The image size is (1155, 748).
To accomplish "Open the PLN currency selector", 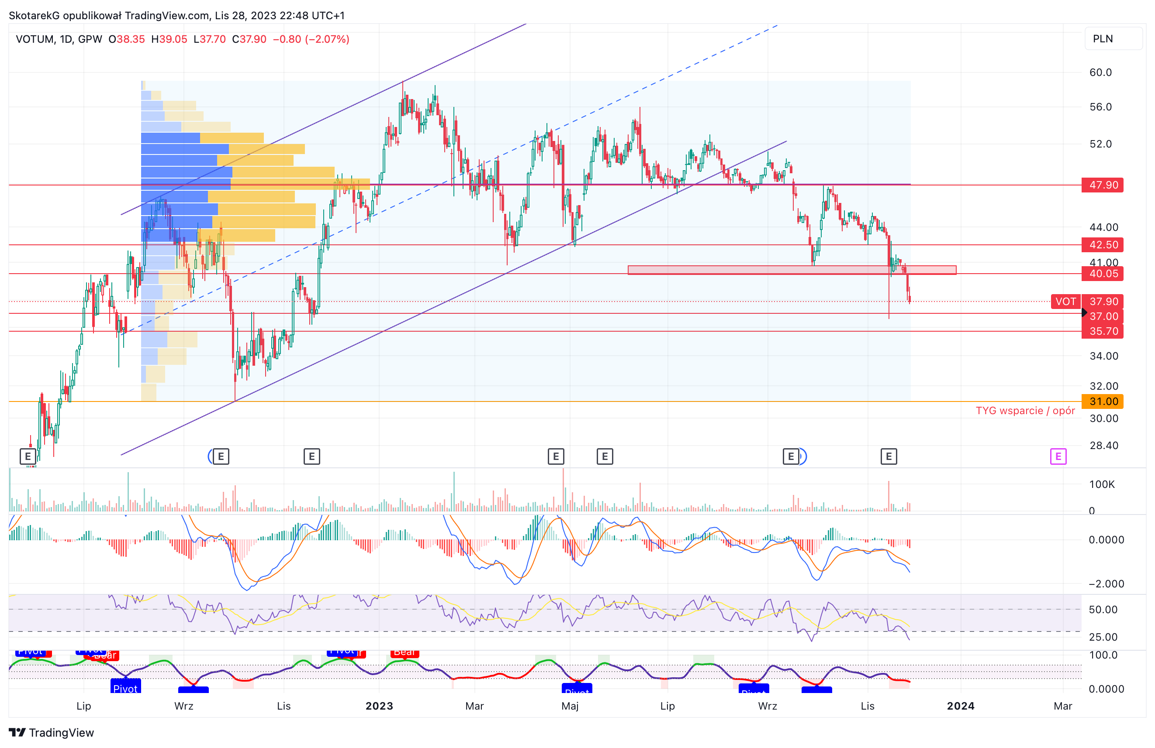I will click(x=1113, y=39).
